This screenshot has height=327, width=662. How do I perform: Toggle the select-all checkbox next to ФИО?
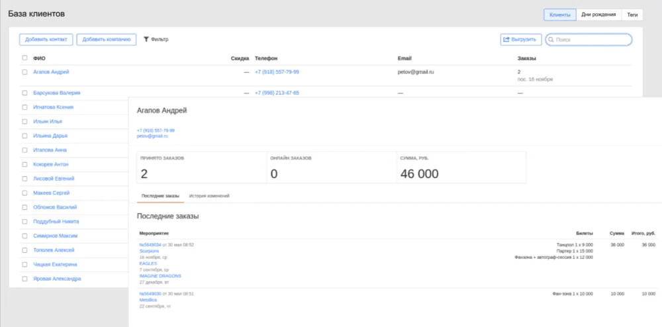tap(25, 58)
